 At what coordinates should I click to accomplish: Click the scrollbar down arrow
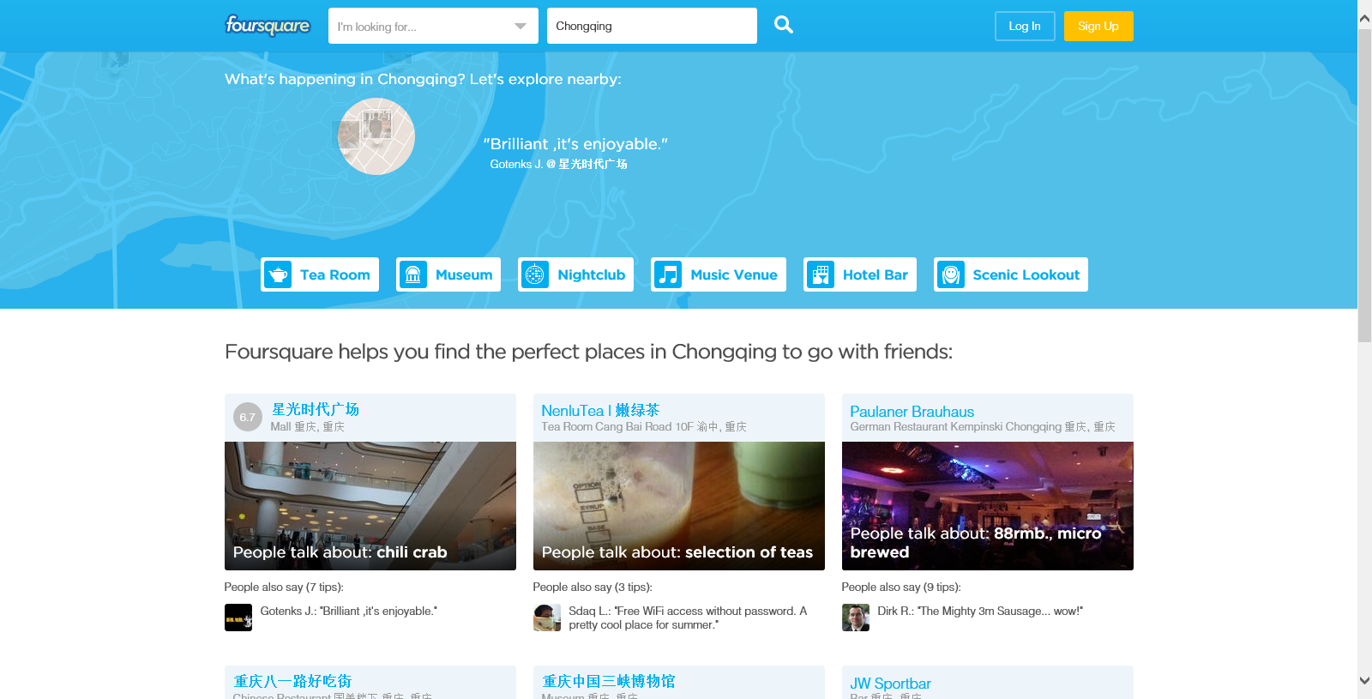pos(1364,680)
